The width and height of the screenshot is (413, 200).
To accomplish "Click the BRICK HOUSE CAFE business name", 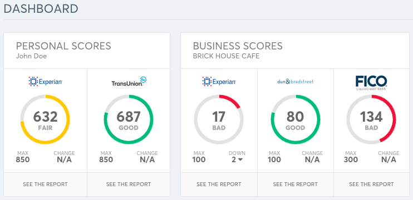I will click(226, 56).
